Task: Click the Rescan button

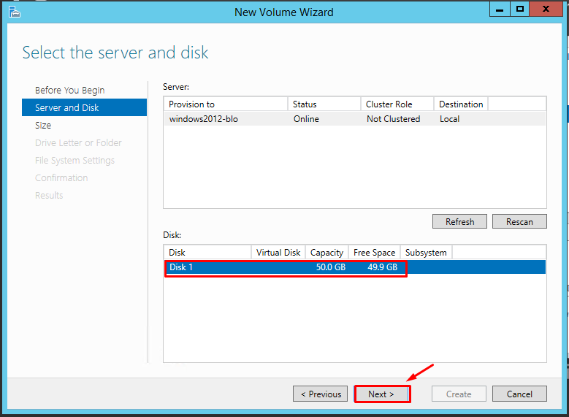Action: [519, 221]
